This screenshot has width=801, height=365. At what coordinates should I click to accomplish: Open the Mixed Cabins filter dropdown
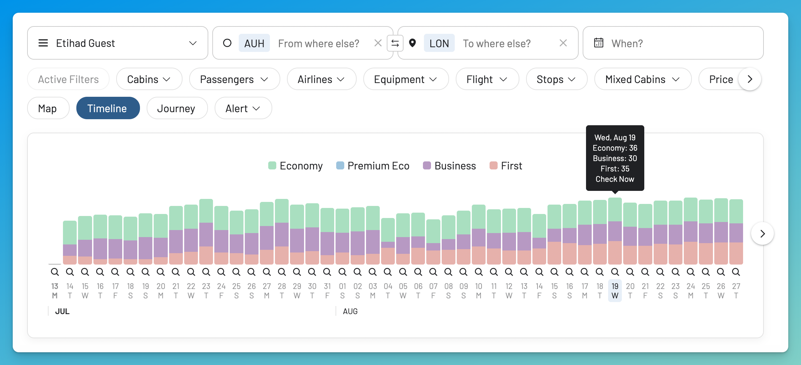coord(643,79)
